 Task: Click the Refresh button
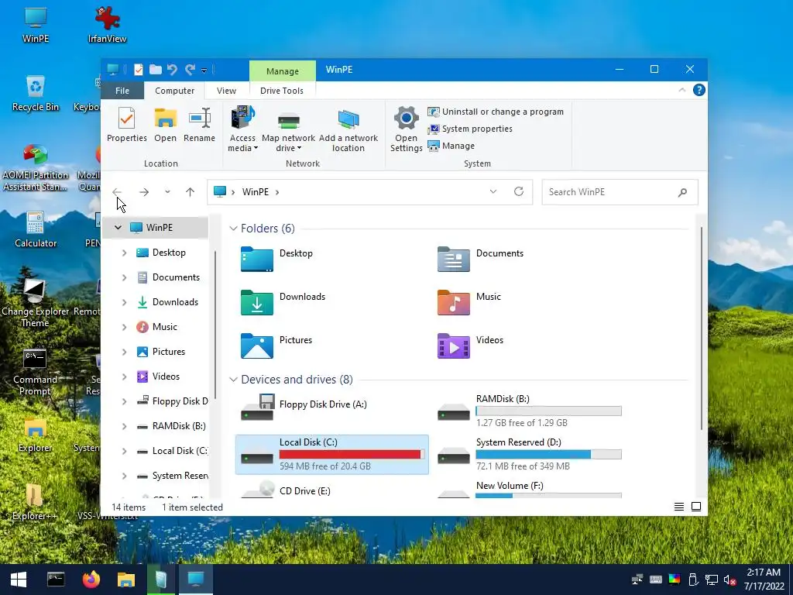pyautogui.click(x=518, y=192)
